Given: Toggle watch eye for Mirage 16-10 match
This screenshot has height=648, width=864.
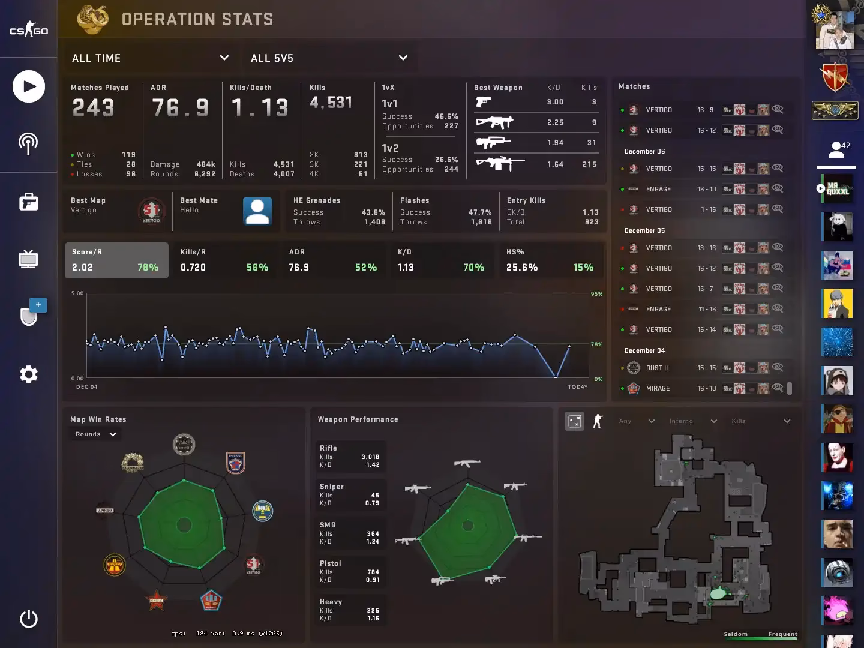Looking at the screenshot, I should pos(778,388).
